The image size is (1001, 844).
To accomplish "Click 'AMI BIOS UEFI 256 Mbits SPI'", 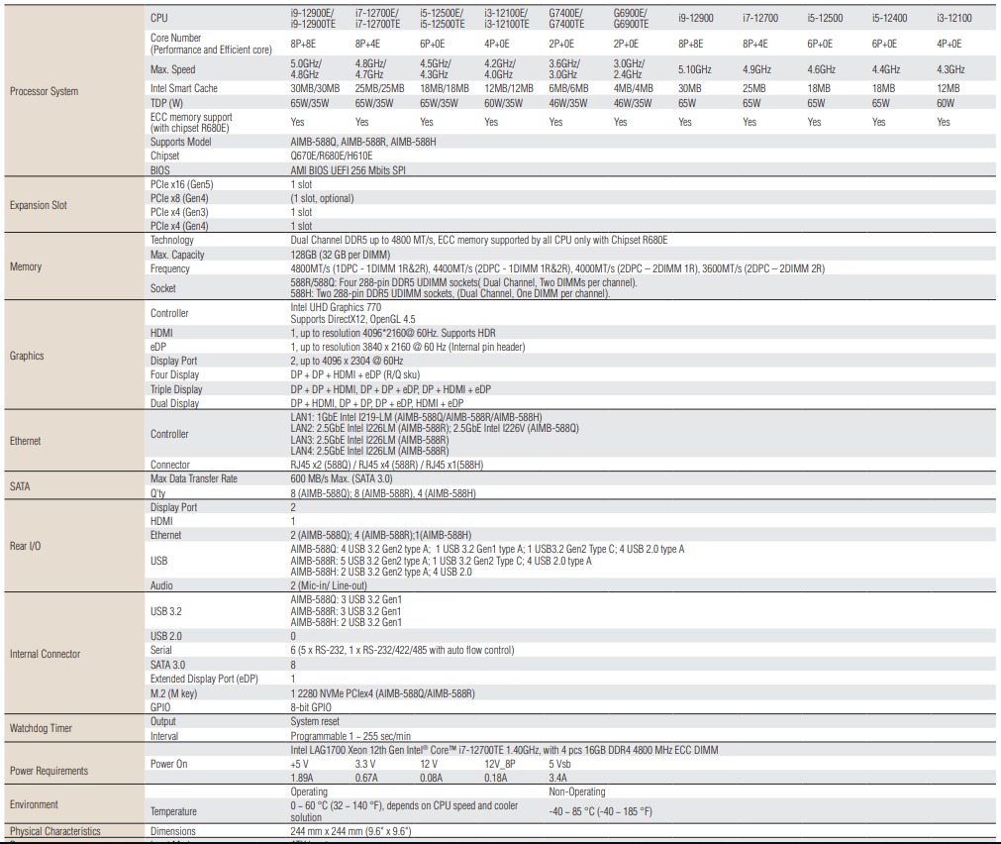I will point(348,170).
